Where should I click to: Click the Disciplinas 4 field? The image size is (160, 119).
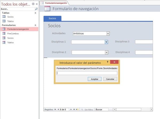point(144,52)
